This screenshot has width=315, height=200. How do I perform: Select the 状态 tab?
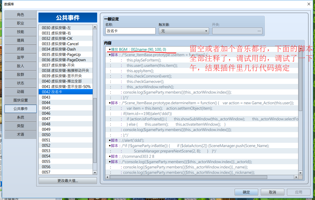pyautogui.click(x=21, y=83)
